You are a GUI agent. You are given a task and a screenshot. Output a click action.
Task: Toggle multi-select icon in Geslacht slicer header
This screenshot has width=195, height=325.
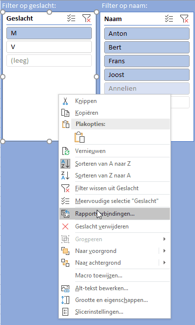pos(71,18)
